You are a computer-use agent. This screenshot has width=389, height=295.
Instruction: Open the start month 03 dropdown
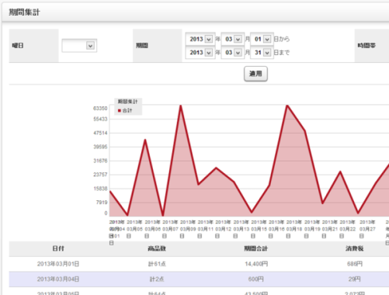233,39
